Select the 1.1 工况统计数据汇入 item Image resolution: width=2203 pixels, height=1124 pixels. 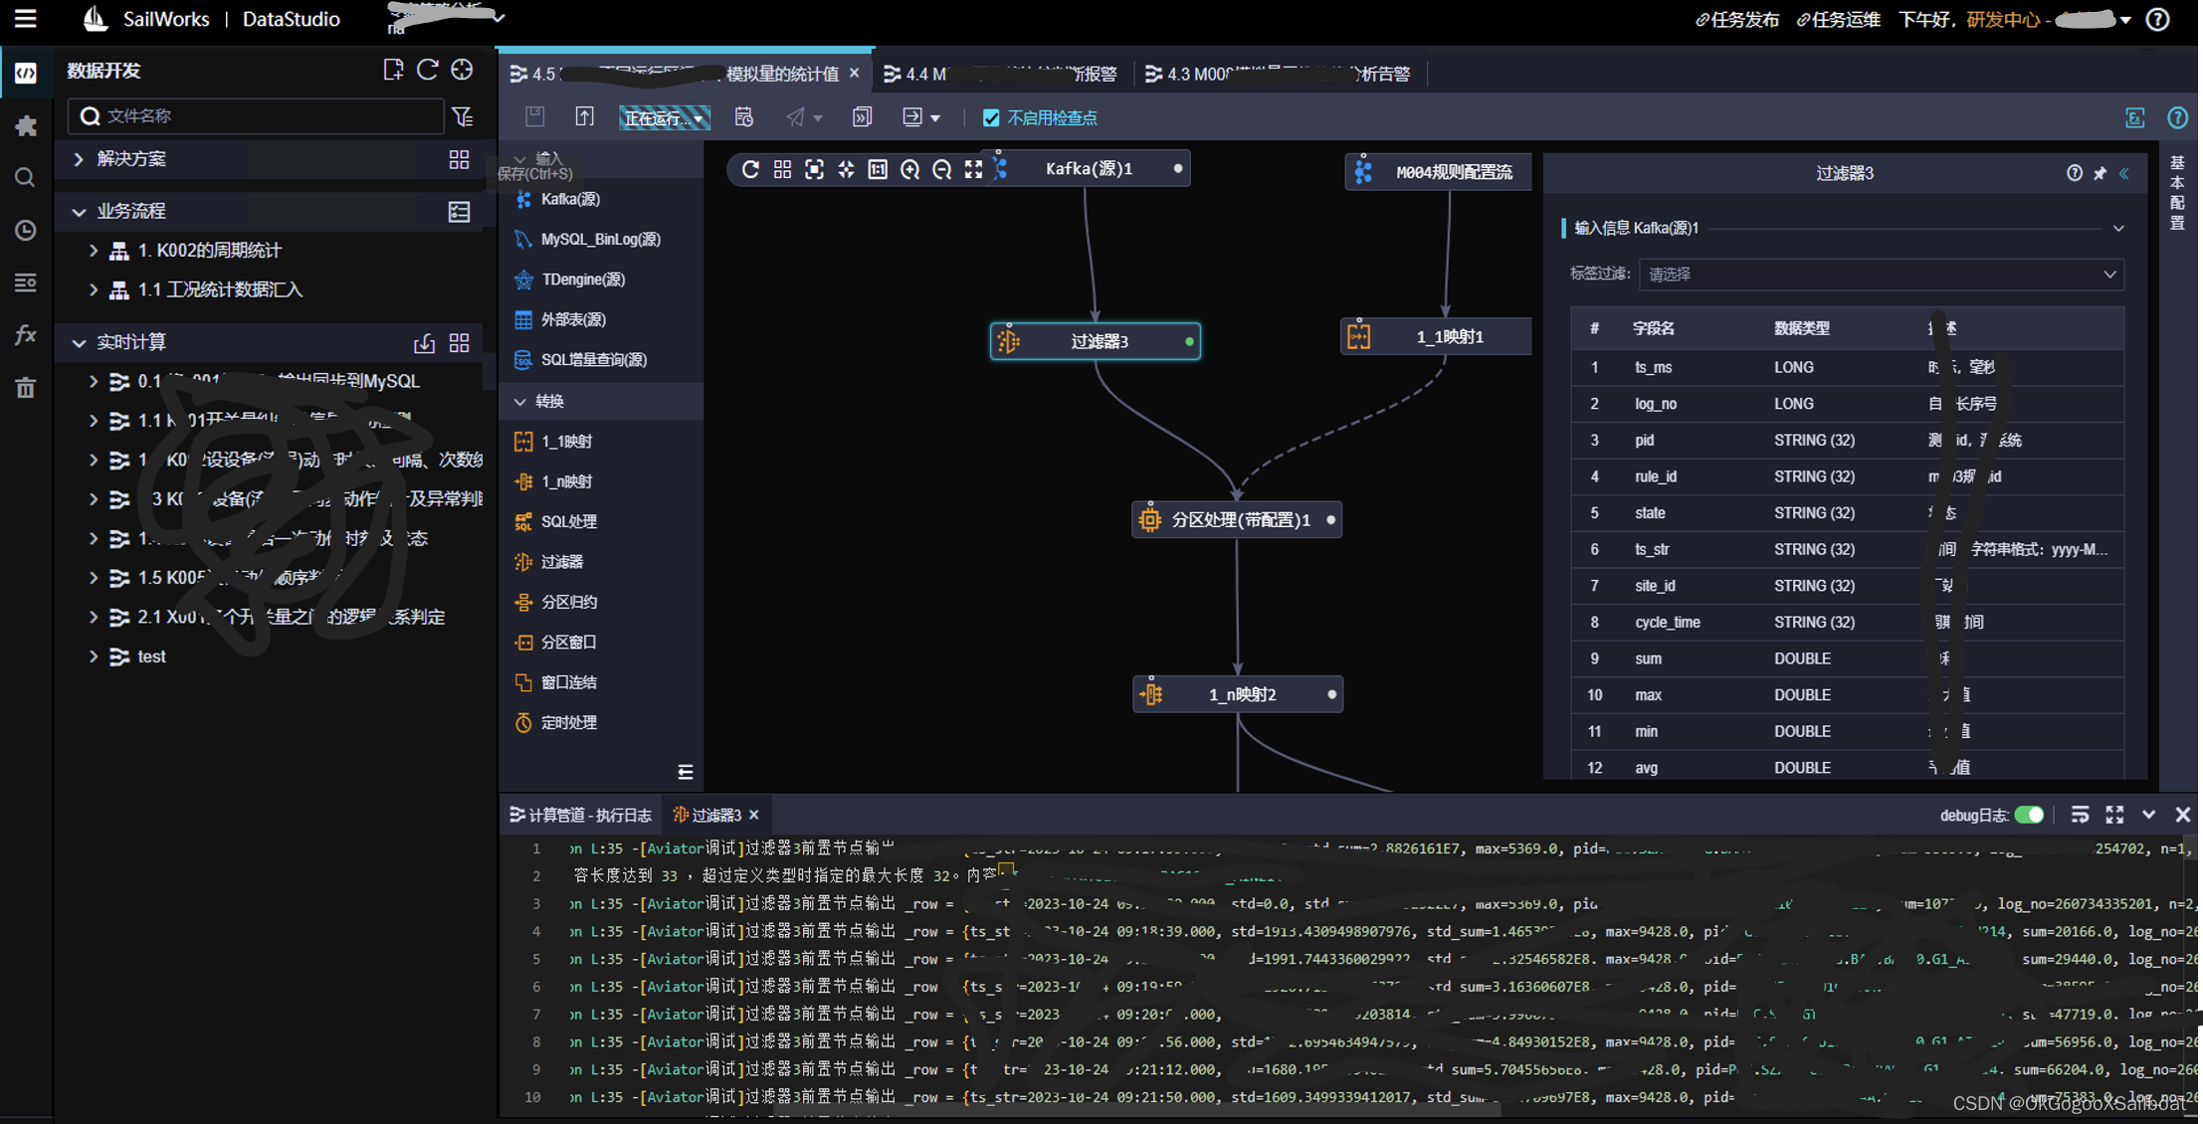[220, 289]
